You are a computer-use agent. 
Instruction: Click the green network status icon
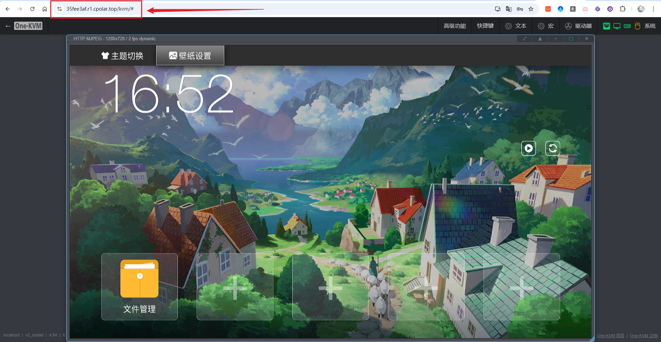607,26
